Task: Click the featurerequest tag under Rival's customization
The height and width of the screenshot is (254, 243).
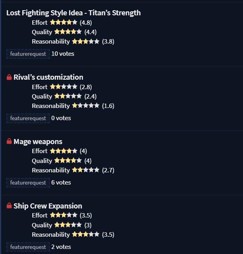Action: 28,118
